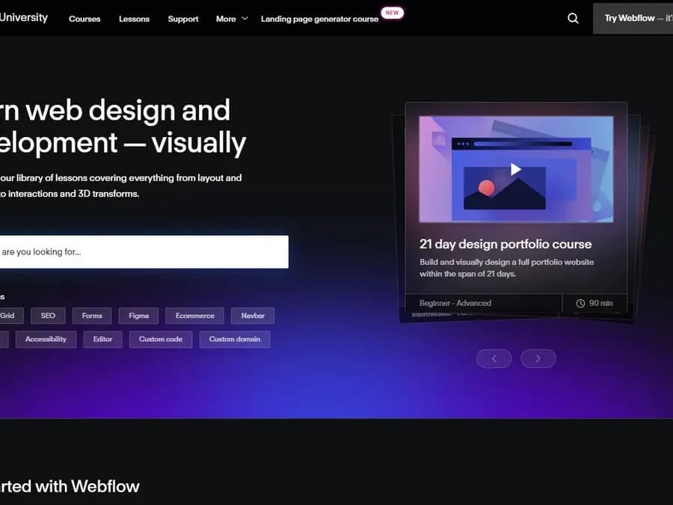Screen dimensions: 673x505
Task: Click the 90 min duration label
Action: tap(594, 303)
